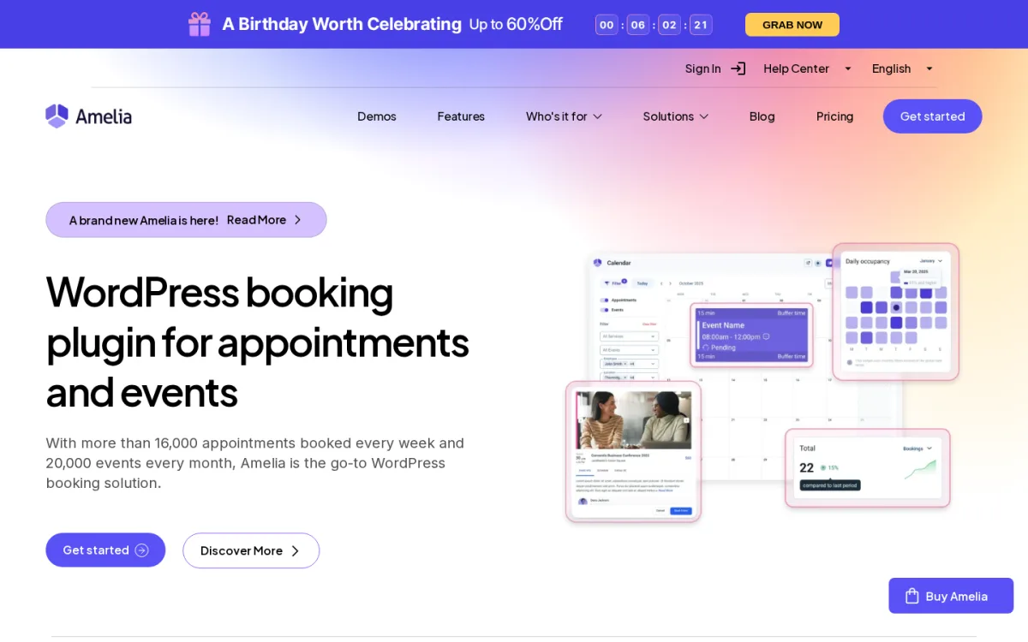Click the Discover More button

251,551
